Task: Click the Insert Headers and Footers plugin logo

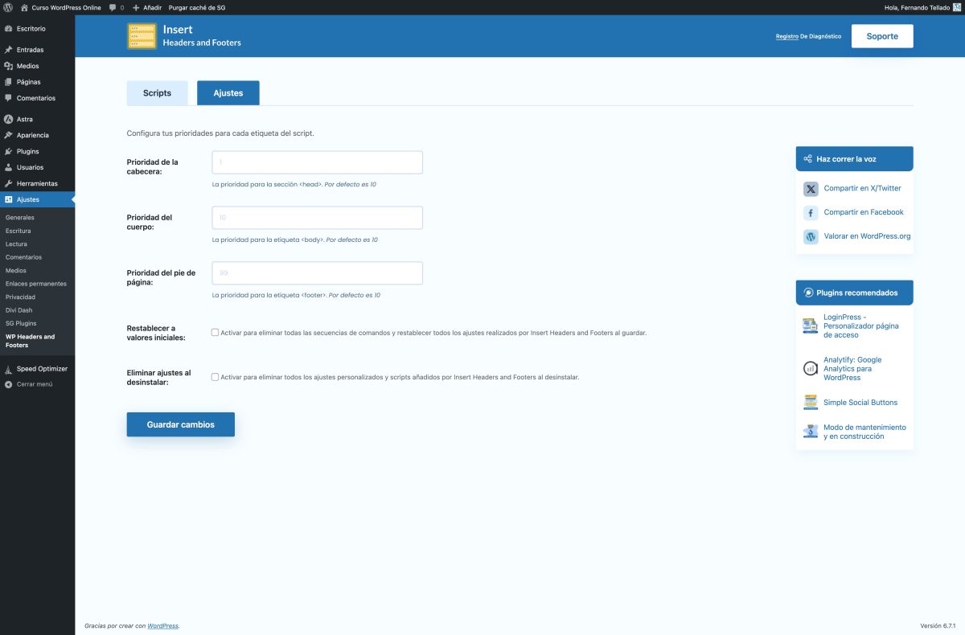Action: pyautogui.click(x=141, y=35)
